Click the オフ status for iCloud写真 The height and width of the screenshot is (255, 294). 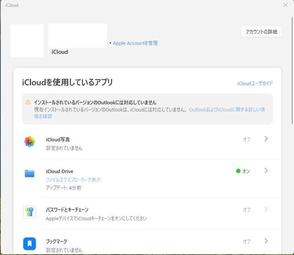pos(247,140)
